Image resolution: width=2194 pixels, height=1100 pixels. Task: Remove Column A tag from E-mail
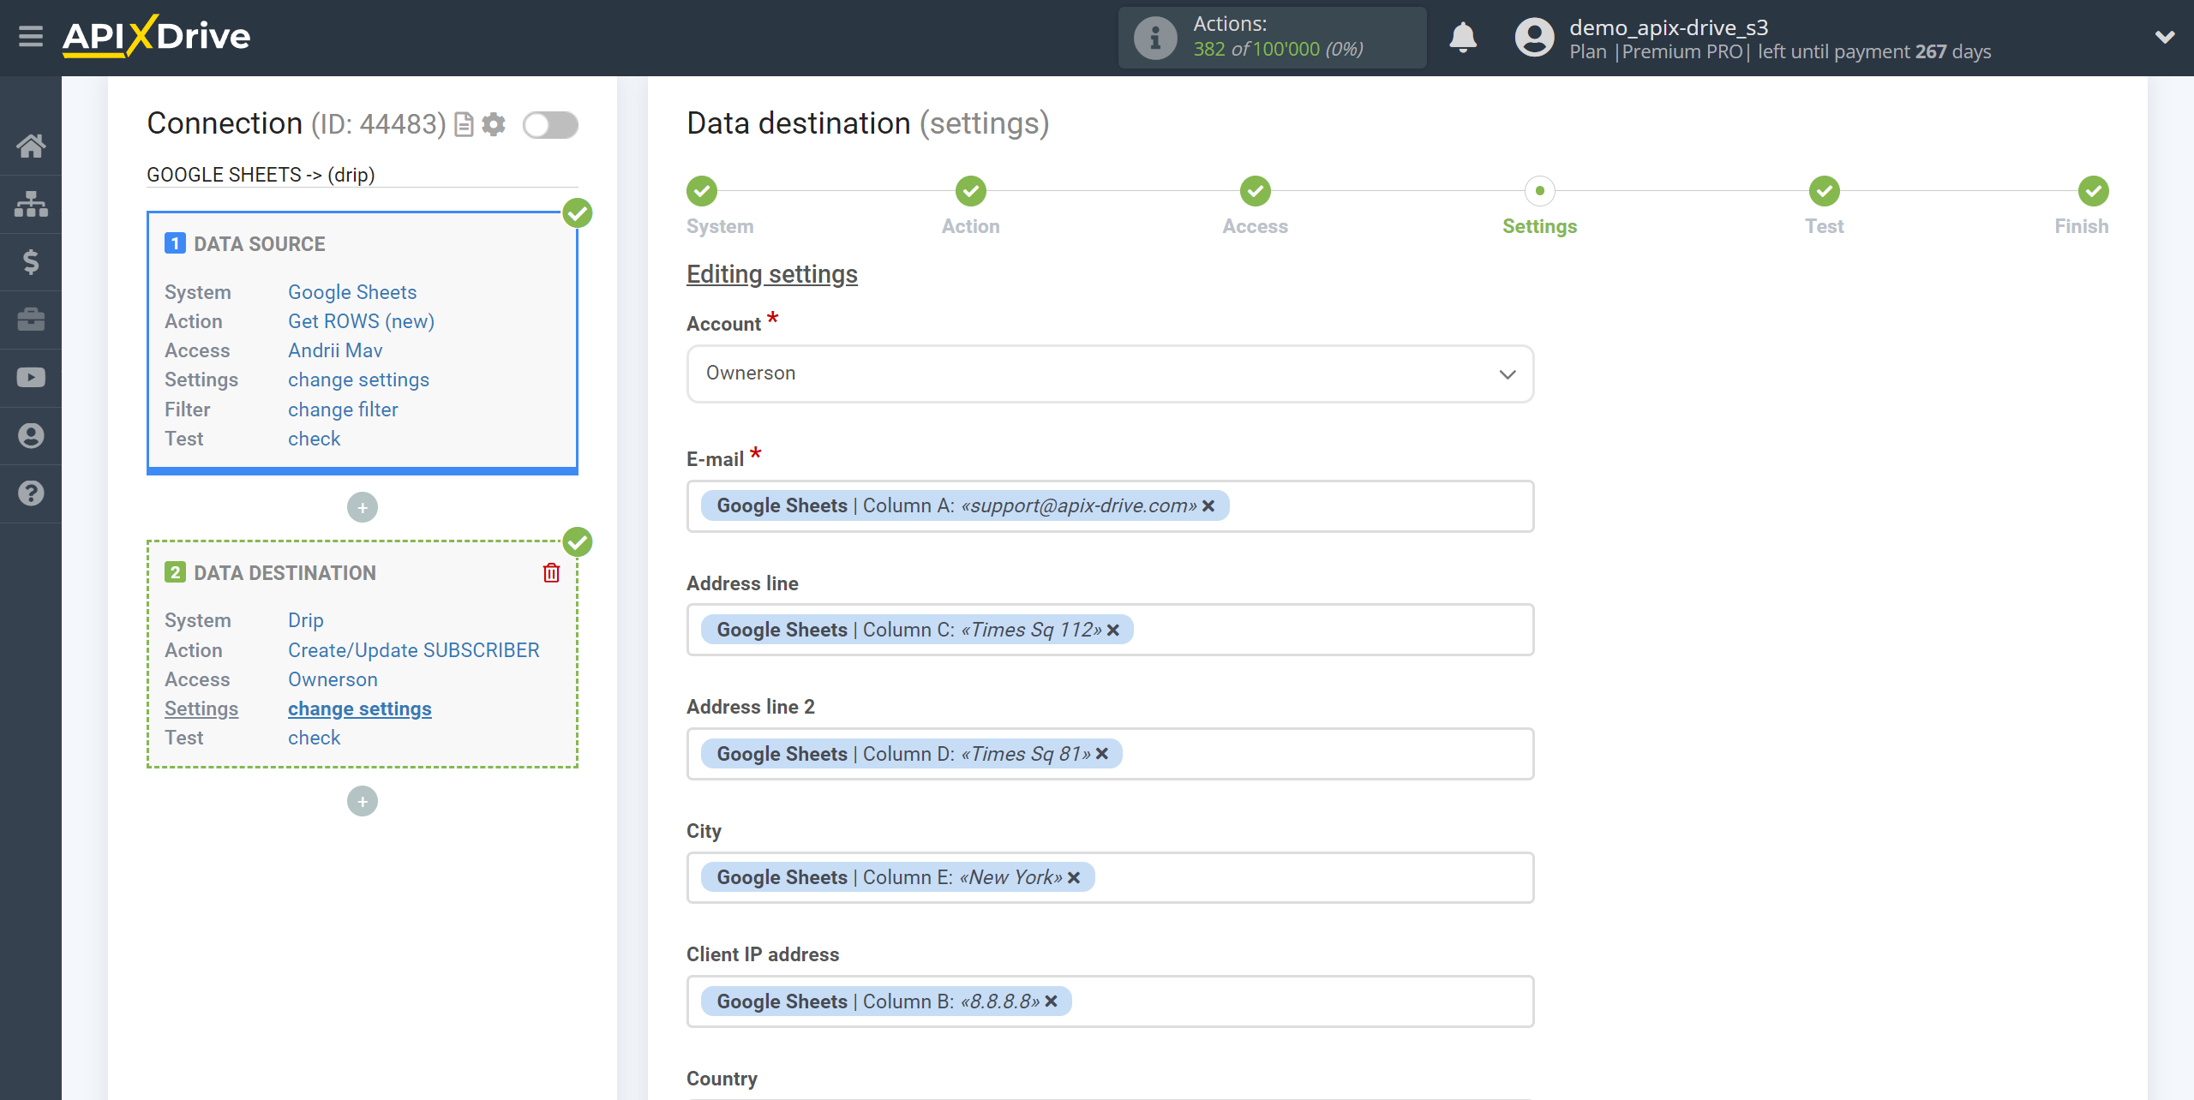tap(1208, 506)
